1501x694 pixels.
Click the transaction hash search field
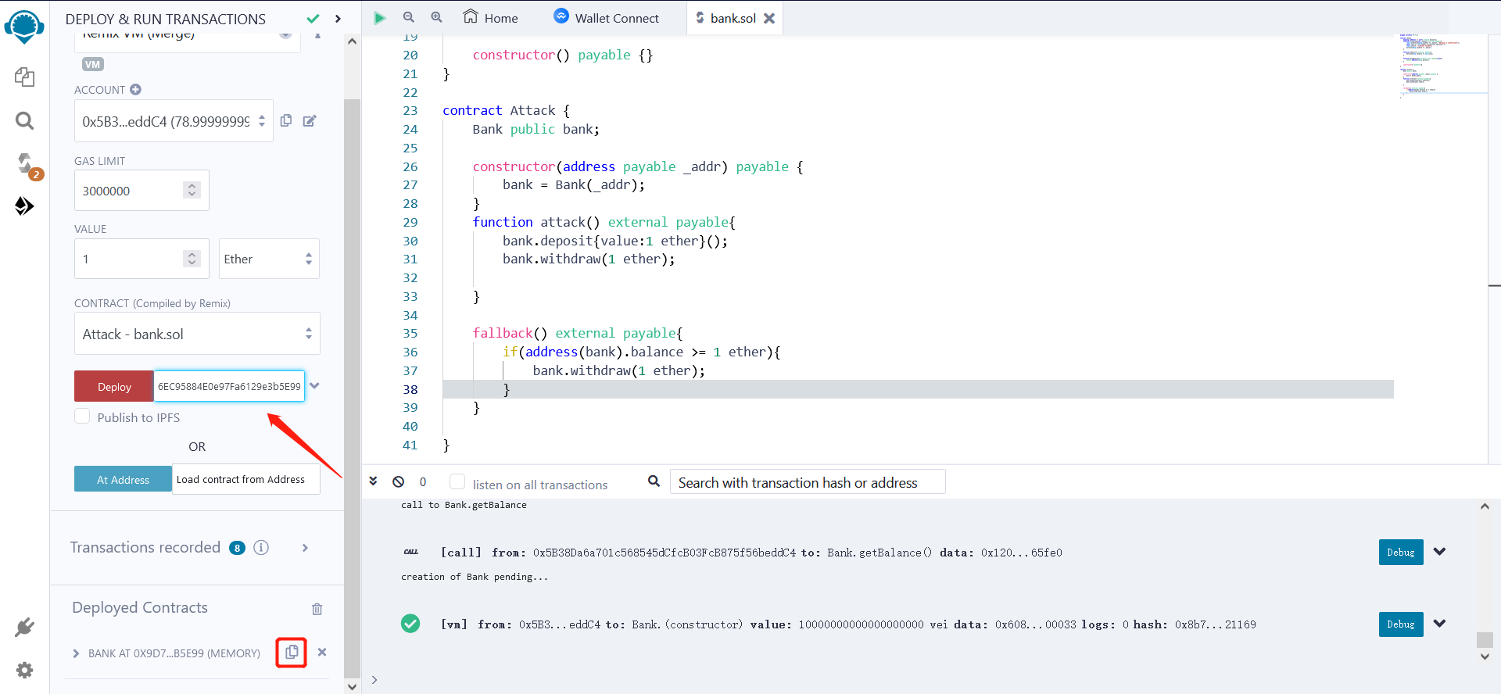tap(808, 482)
